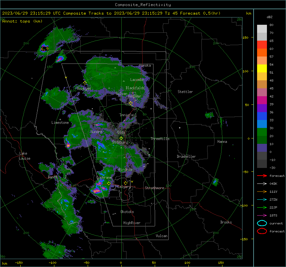Image resolution: width=286 pixels, height=267 pixels.
Task: Click the 18TS legend text
Action: point(273,216)
